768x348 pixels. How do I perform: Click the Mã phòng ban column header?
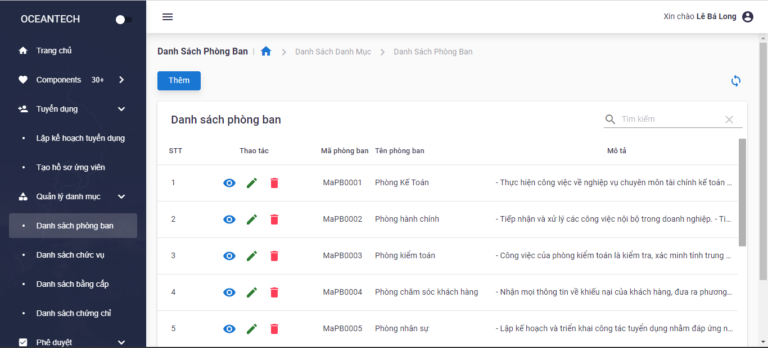pyautogui.click(x=345, y=151)
